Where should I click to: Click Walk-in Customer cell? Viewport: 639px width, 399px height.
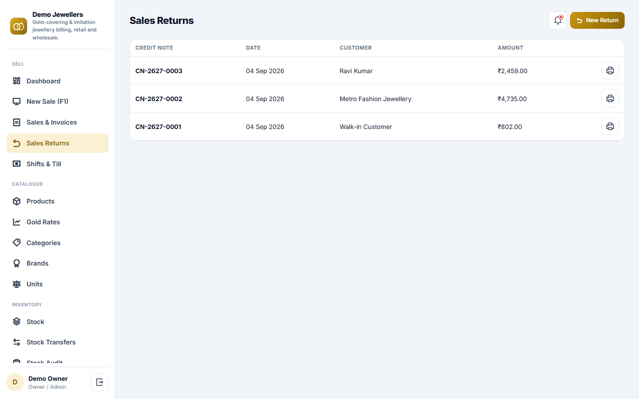366,127
